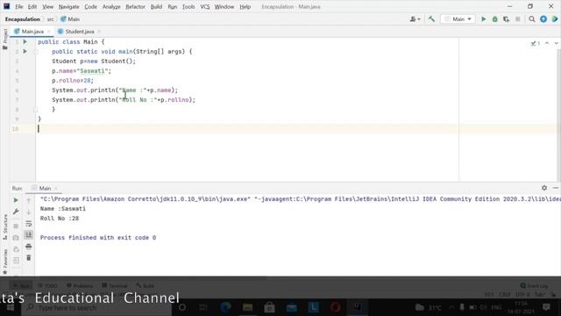The height and width of the screenshot is (316, 561).
Task: Open the inspections widget showing 1 warning
Action: coord(536,43)
